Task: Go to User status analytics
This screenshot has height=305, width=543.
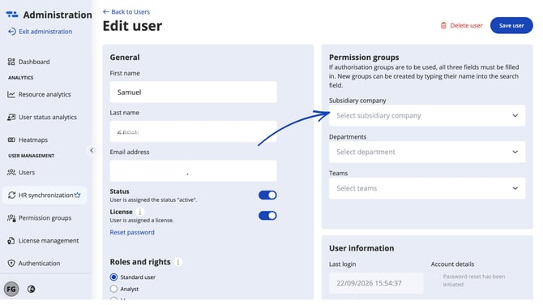Action: [48, 117]
